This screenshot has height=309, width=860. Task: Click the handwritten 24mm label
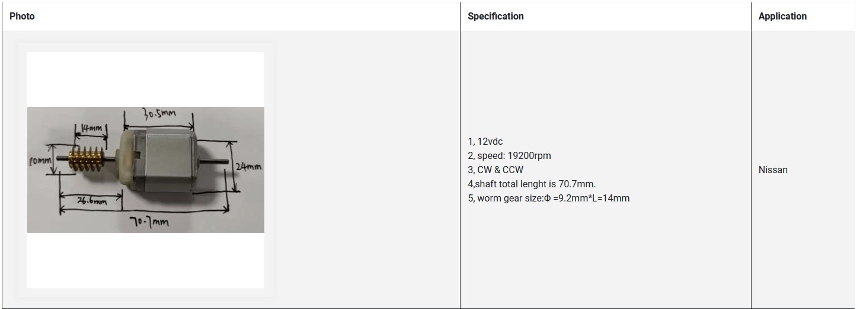tap(248, 167)
